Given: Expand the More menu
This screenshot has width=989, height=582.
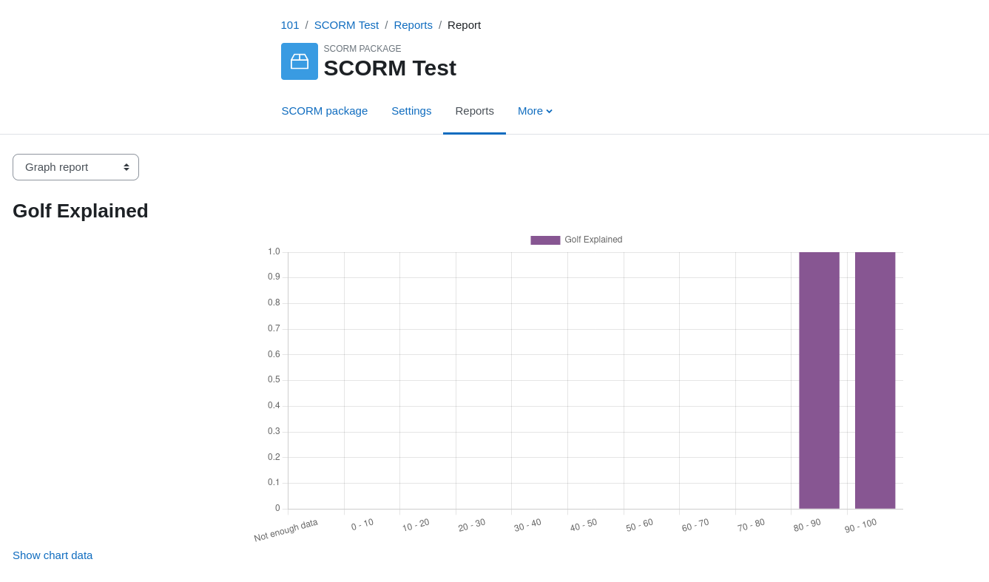Looking at the screenshot, I should click(535, 111).
